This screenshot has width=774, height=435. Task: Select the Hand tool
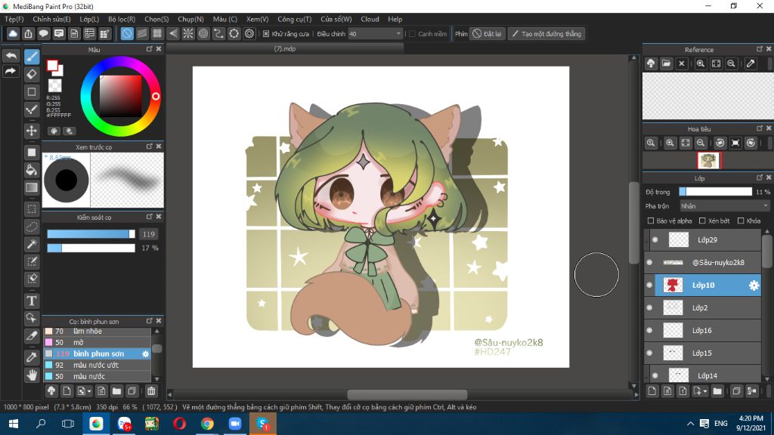click(32, 375)
